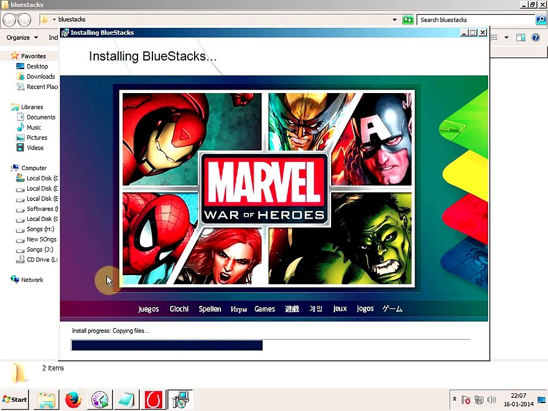Launch Firefox from taskbar

(73, 400)
